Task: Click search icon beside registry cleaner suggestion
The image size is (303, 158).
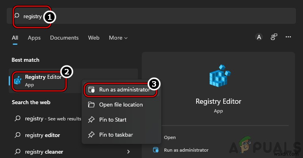Action: click(x=17, y=151)
